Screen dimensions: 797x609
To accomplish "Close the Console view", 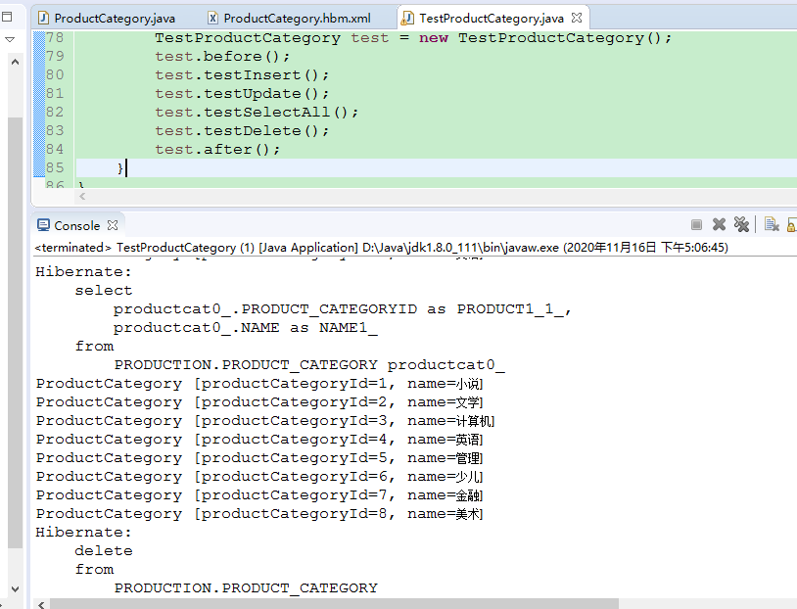I will pyautogui.click(x=113, y=225).
